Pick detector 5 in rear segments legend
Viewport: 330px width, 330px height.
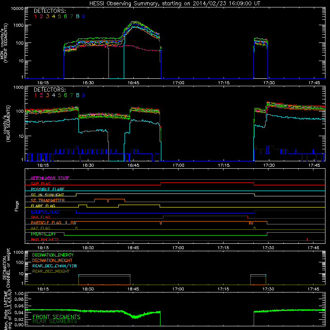pos(59,95)
